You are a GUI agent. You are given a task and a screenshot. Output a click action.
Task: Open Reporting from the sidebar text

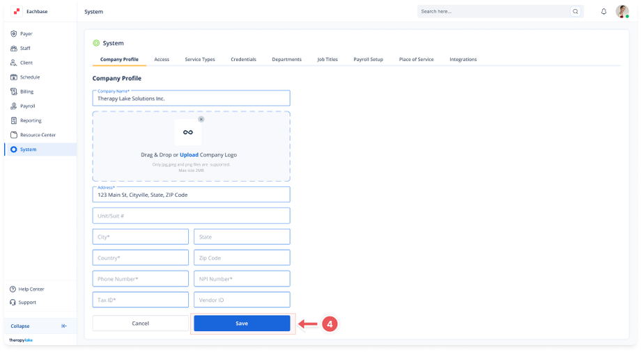31,120
